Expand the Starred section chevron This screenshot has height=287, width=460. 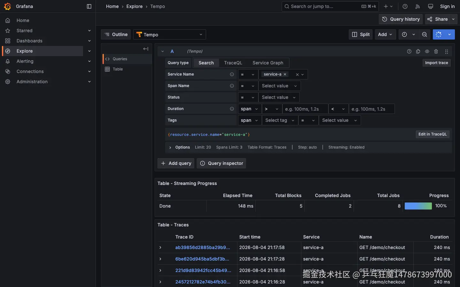click(x=89, y=31)
